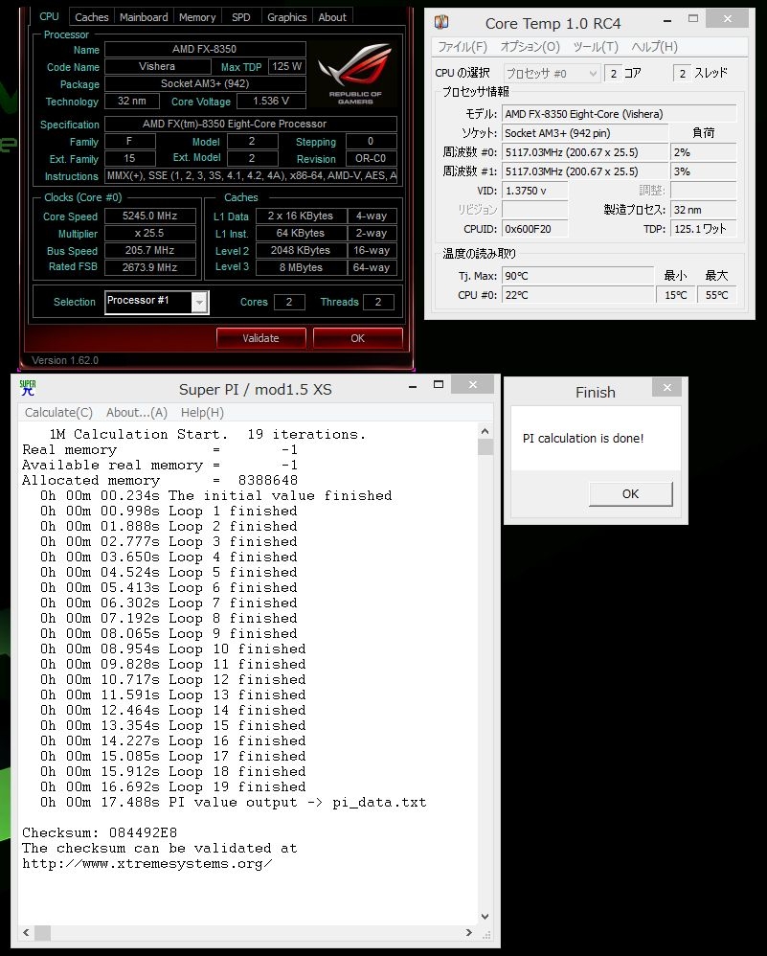This screenshot has height=956, width=767.
Task: Open the ツール(T) menu in Core Temp
Action: click(x=596, y=47)
